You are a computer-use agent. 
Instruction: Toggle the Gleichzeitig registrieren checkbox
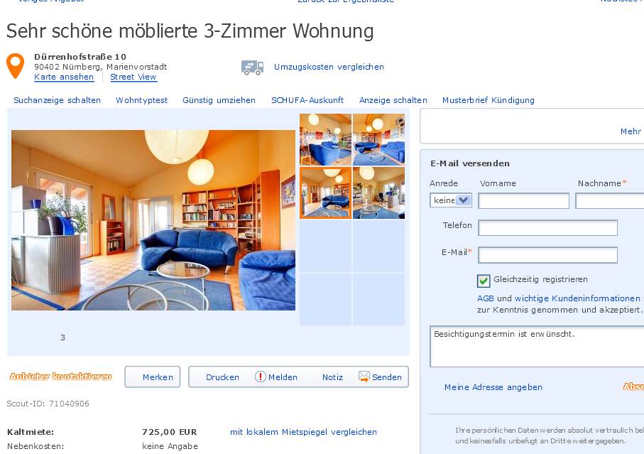click(484, 281)
